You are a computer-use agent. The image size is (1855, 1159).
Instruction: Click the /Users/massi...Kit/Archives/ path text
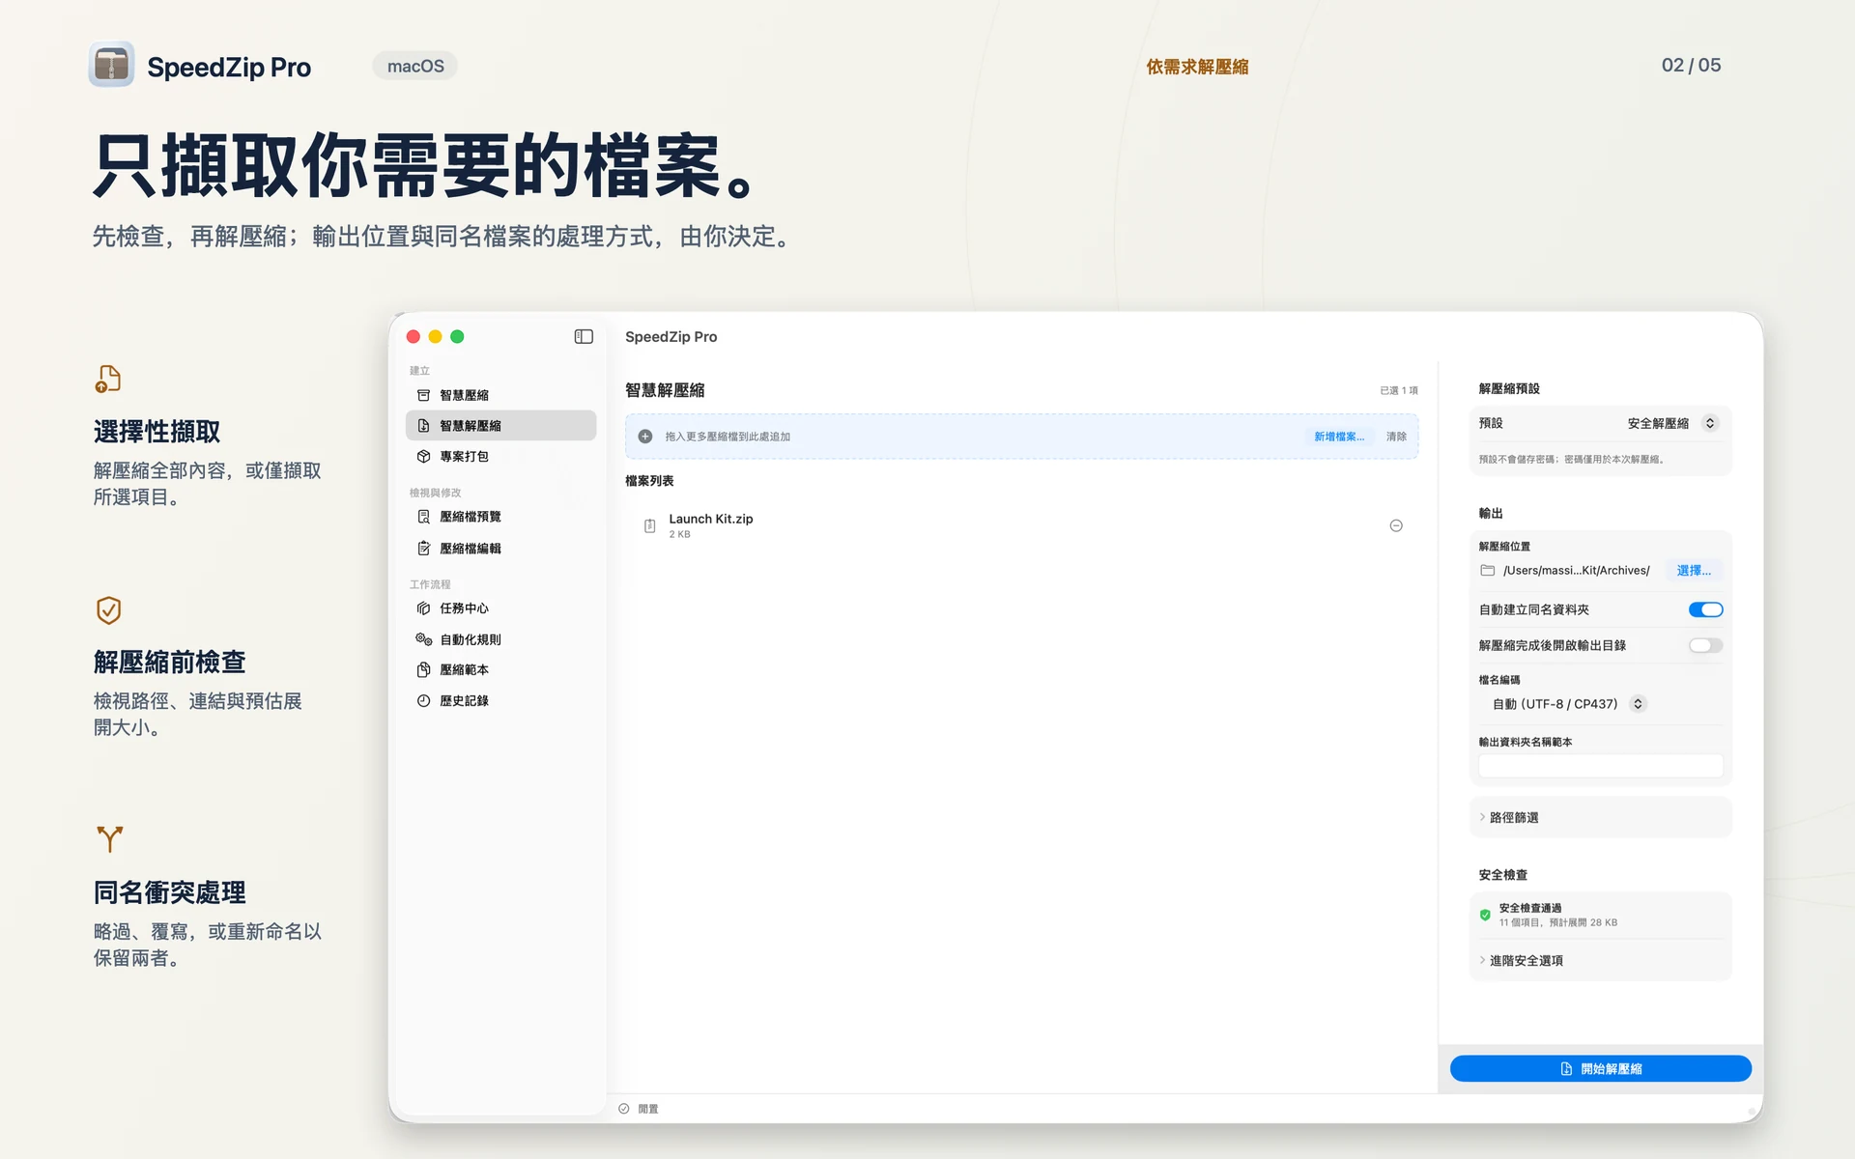point(1577,571)
